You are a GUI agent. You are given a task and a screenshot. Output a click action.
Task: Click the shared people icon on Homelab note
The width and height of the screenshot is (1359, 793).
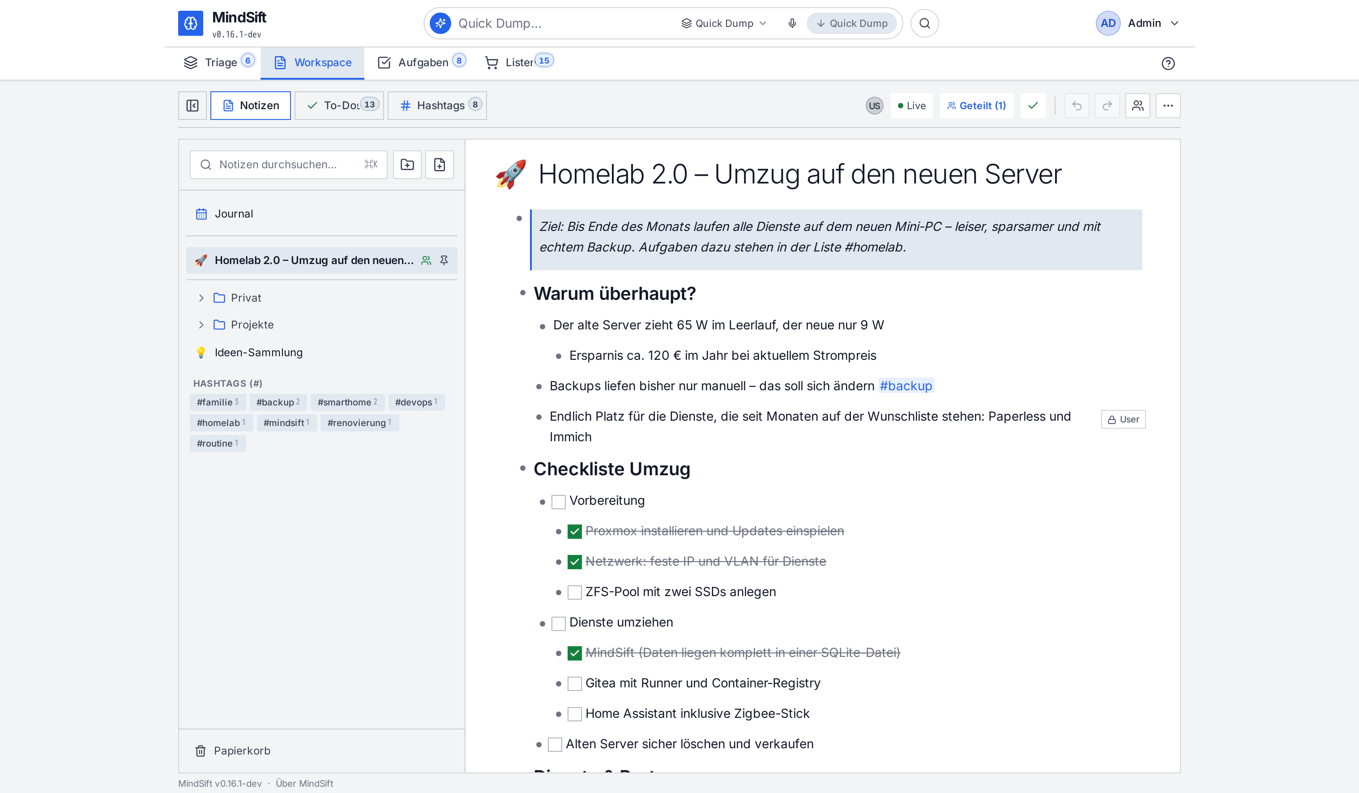click(426, 260)
